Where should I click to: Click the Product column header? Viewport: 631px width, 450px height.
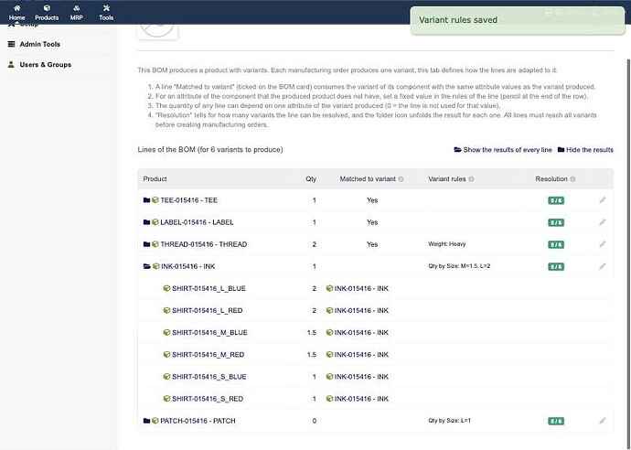155,179
